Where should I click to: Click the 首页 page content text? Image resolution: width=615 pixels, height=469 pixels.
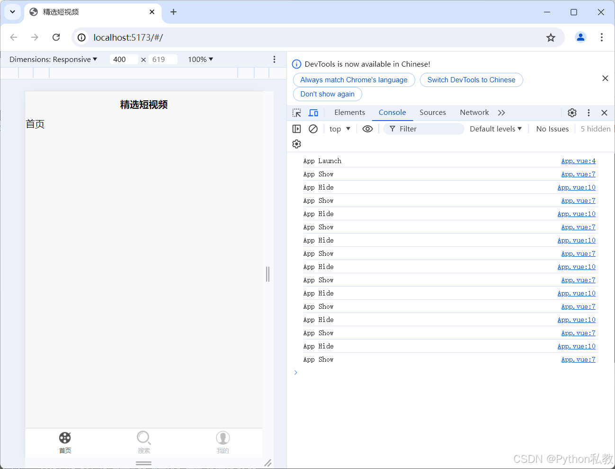click(x=35, y=124)
